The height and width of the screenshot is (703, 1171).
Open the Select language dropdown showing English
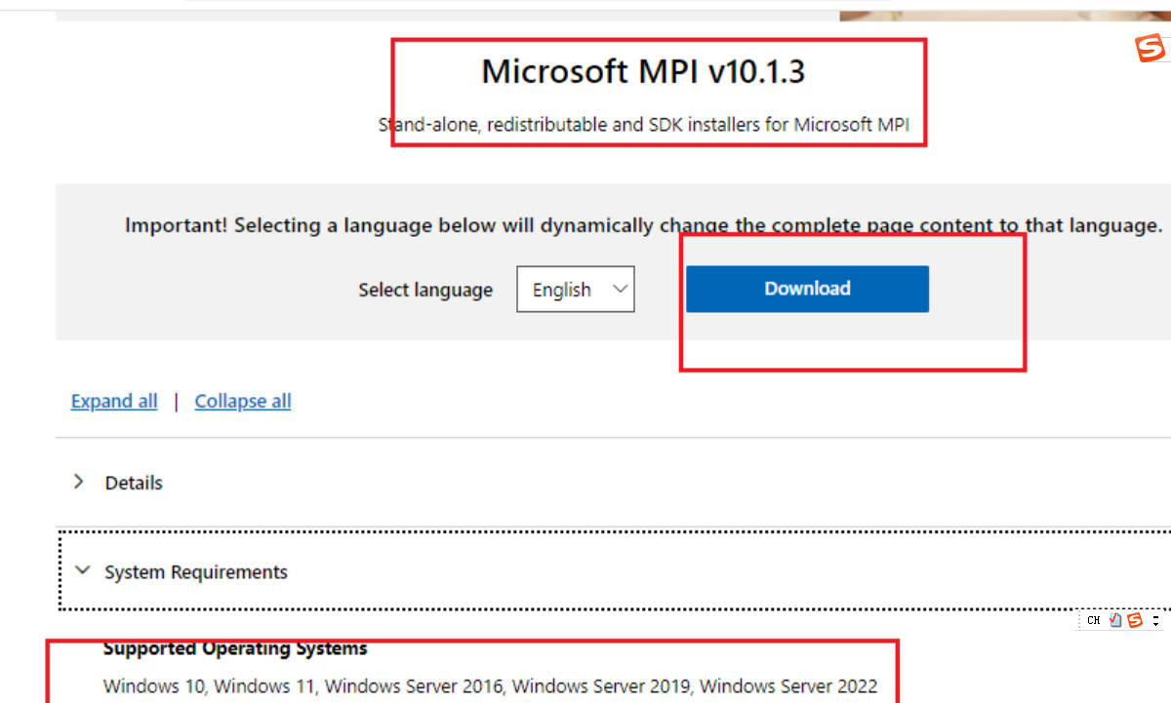(x=576, y=290)
